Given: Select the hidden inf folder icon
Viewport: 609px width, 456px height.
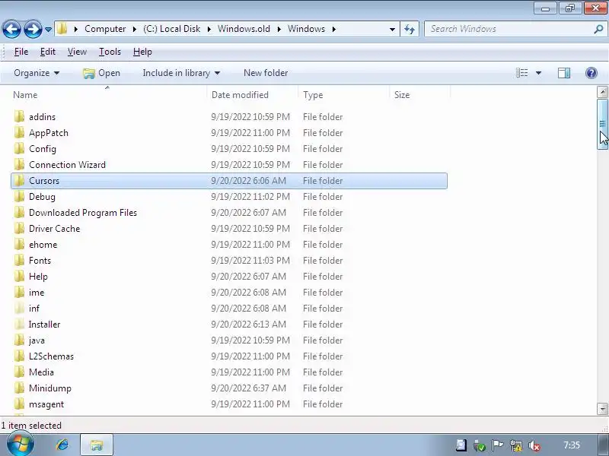Looking at the screenshot, I should point(19,309).
